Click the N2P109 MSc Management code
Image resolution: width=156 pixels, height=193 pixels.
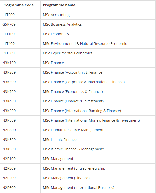(x=9, y=159)
